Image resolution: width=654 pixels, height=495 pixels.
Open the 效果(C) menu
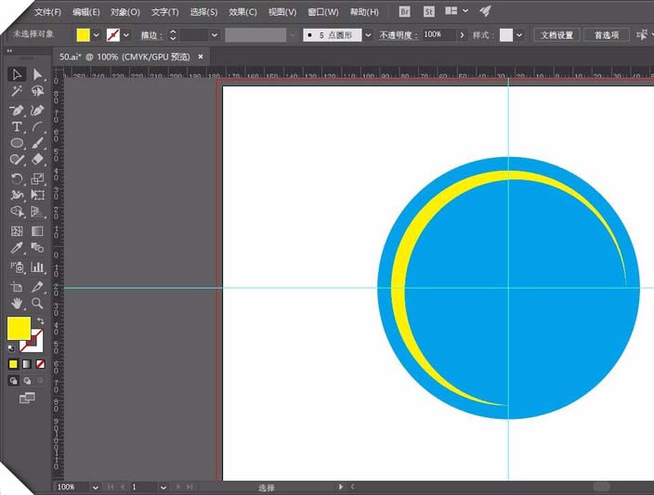pos(242,12)
